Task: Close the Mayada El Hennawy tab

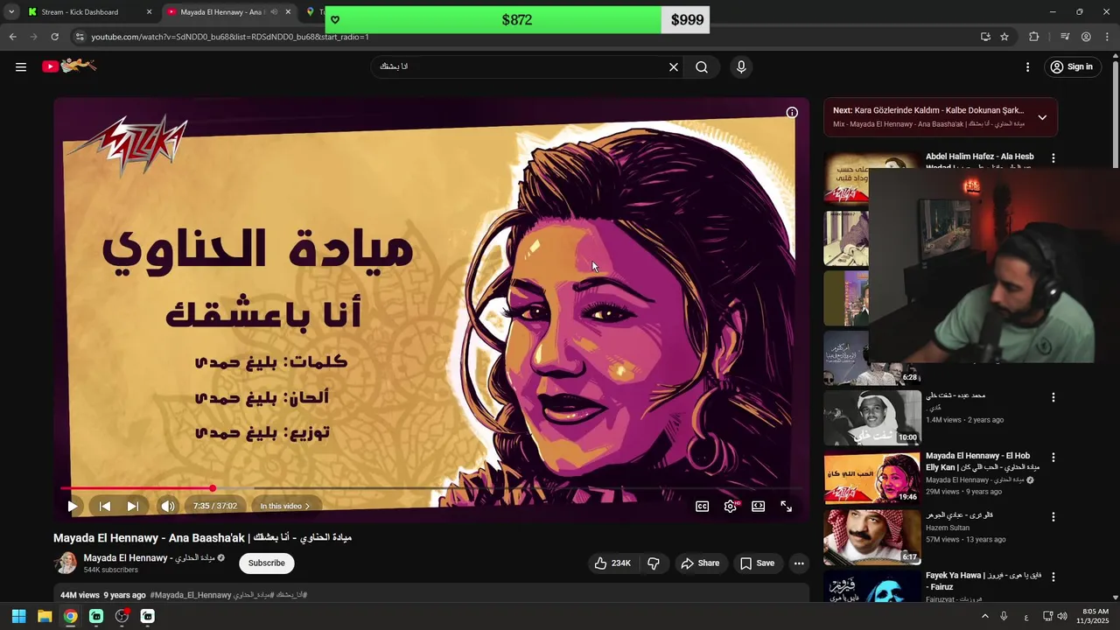Action: 288,12
